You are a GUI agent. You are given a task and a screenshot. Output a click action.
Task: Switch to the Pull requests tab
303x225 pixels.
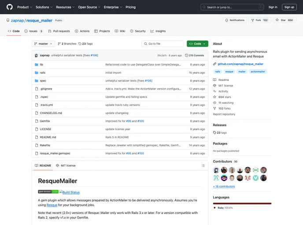(59, 31)
